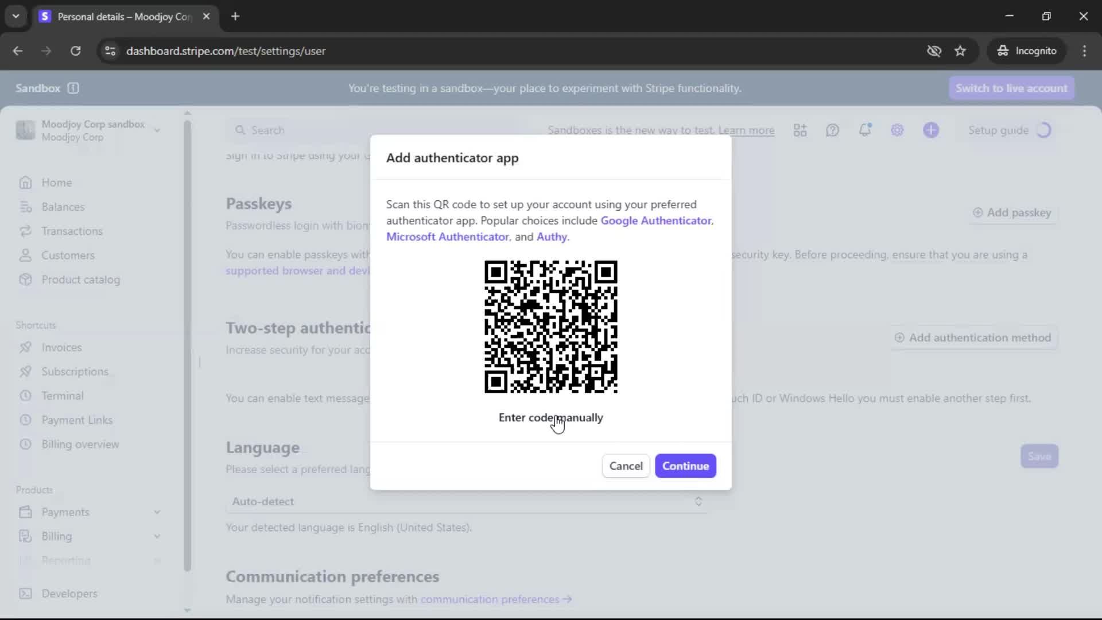Click the tracking protection eye icon
Screen dimensions: 1102x620
(934, 51)
